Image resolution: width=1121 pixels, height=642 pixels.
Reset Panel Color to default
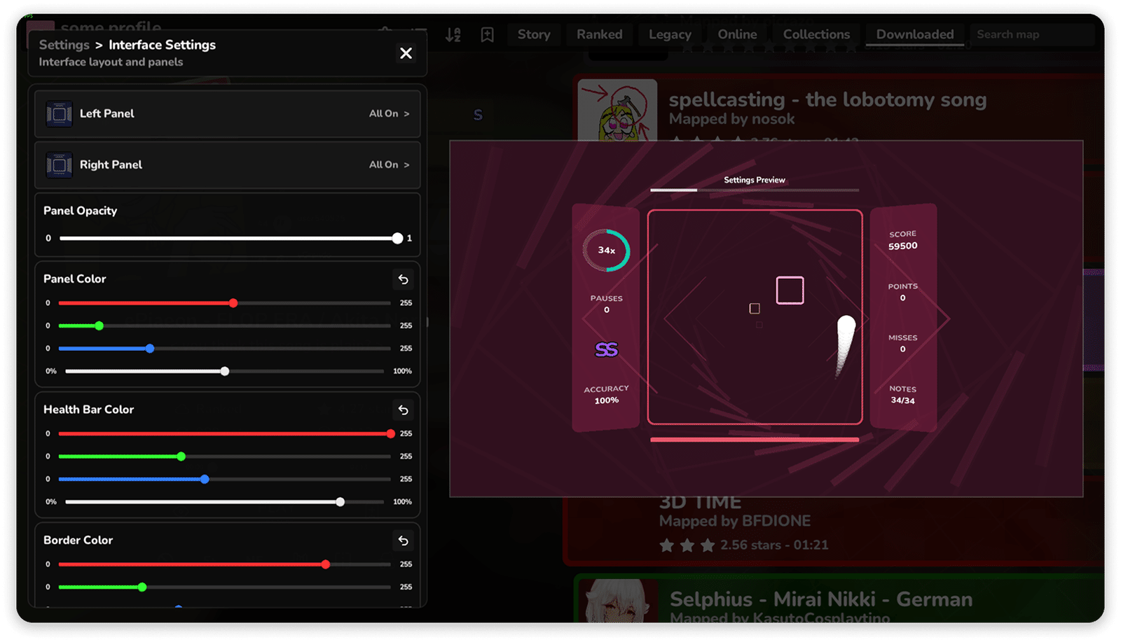[403, 279]
